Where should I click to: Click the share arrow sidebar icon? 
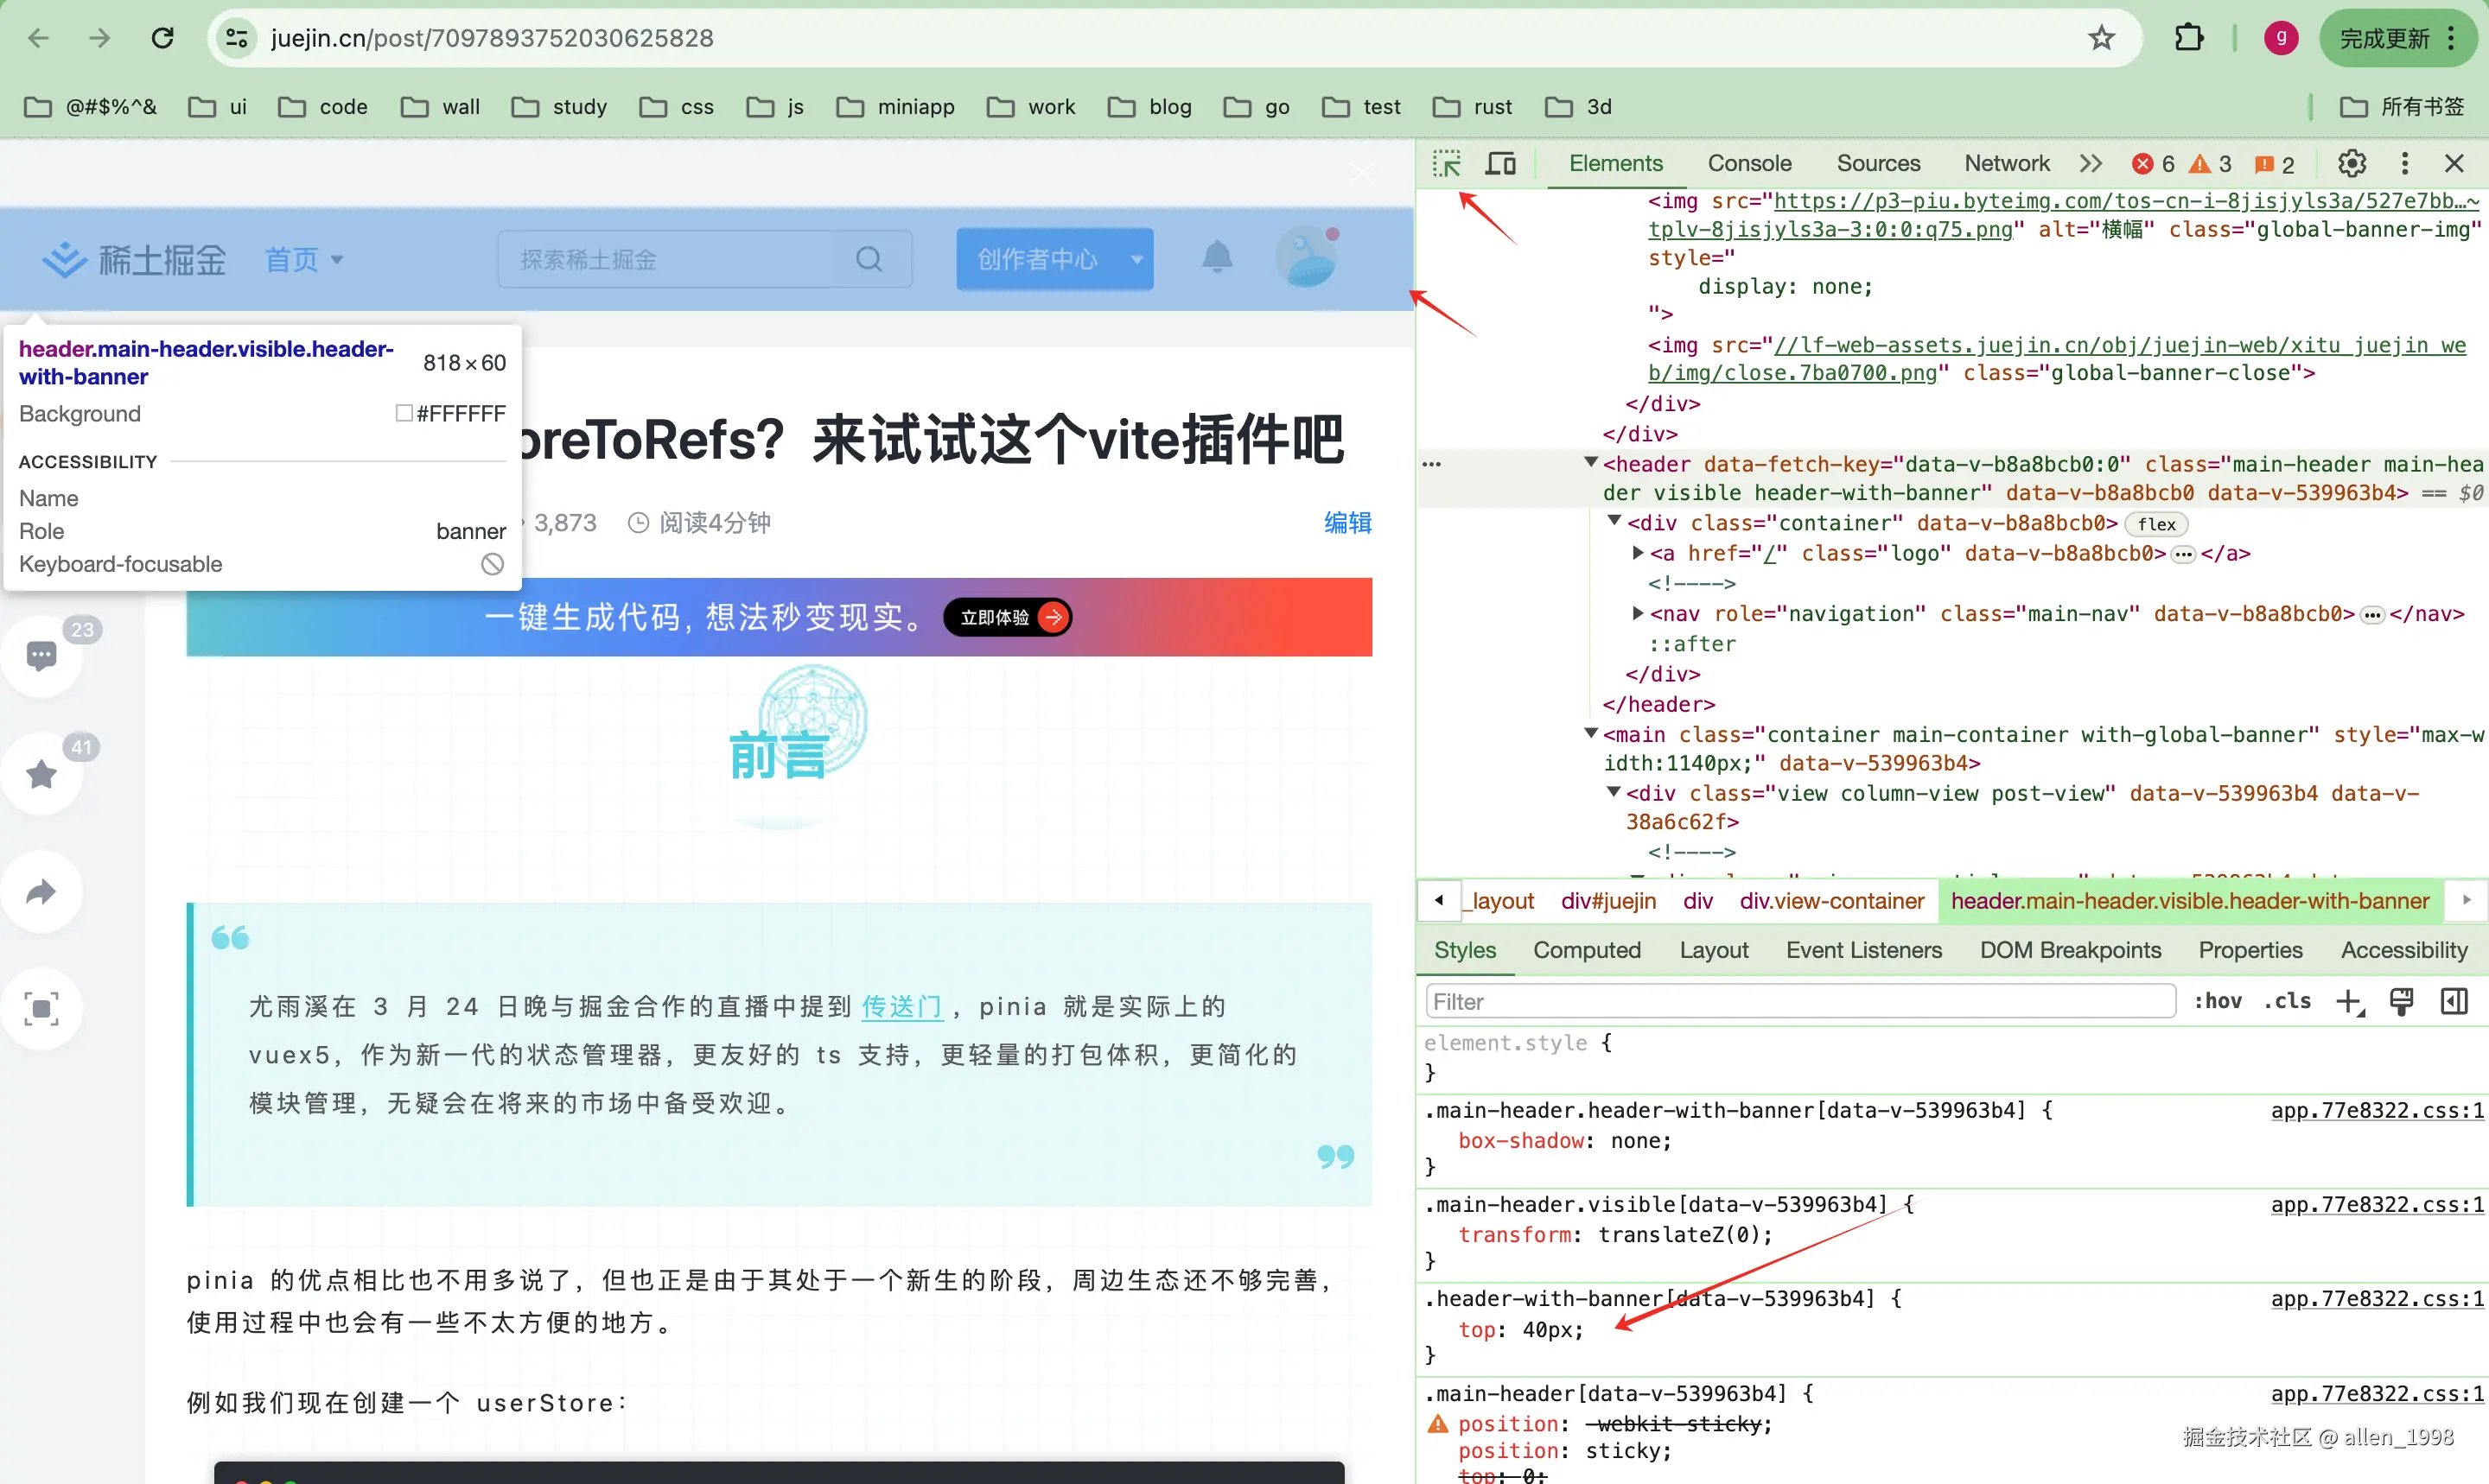(x=42, y=891)
